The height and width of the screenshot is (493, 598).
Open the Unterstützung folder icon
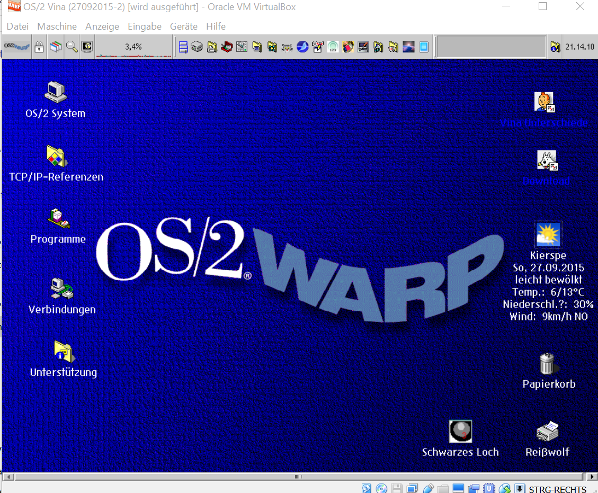64,351
